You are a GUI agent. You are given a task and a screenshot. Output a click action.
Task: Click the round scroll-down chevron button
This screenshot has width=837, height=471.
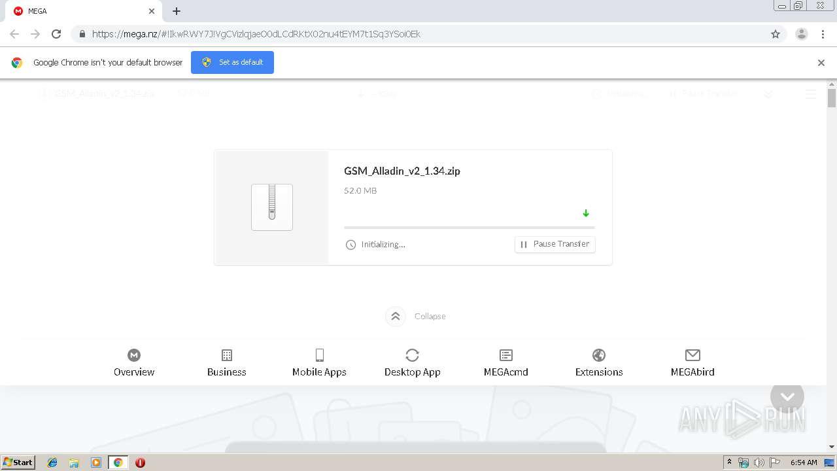[x=787, y=396]
